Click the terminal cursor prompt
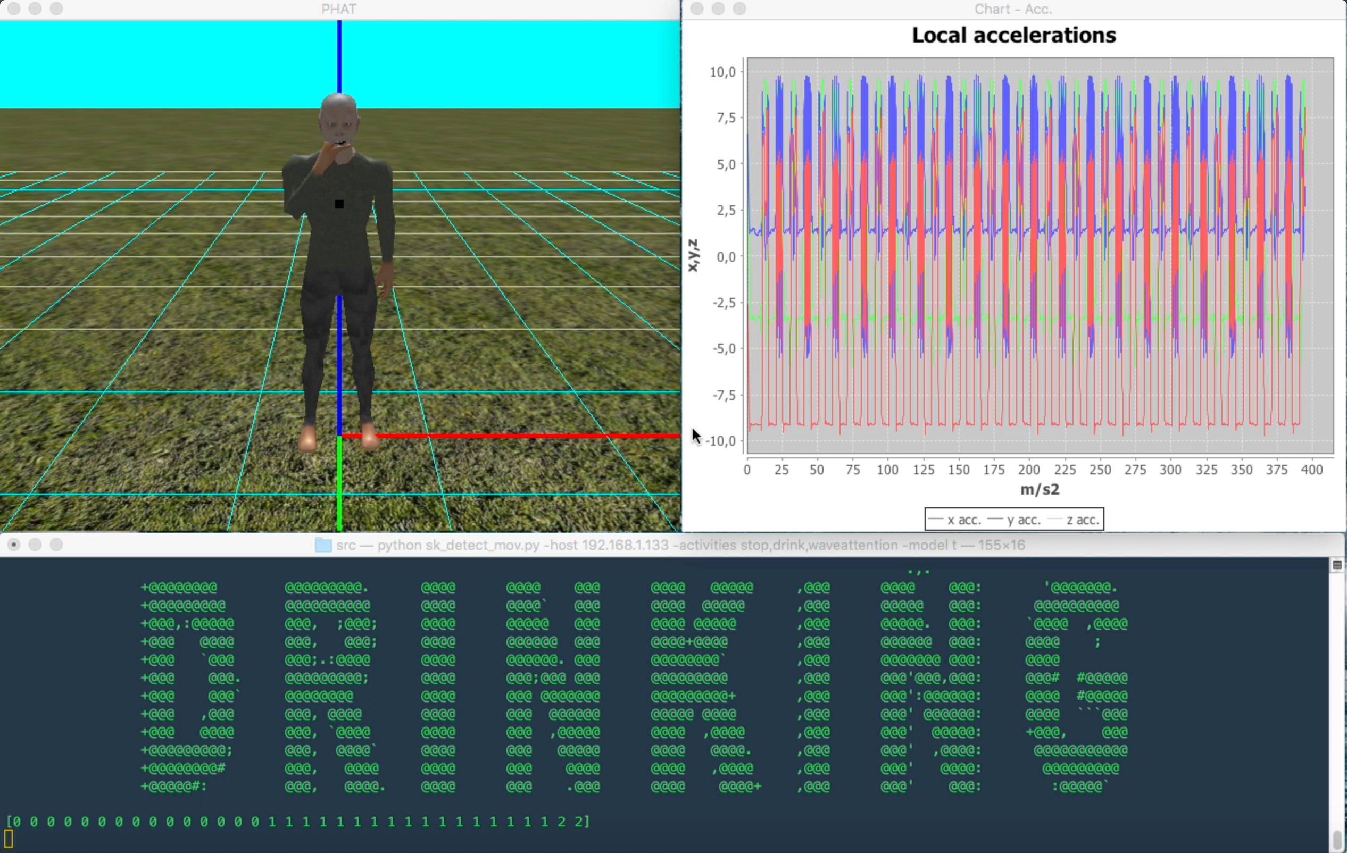 (9, 839)
